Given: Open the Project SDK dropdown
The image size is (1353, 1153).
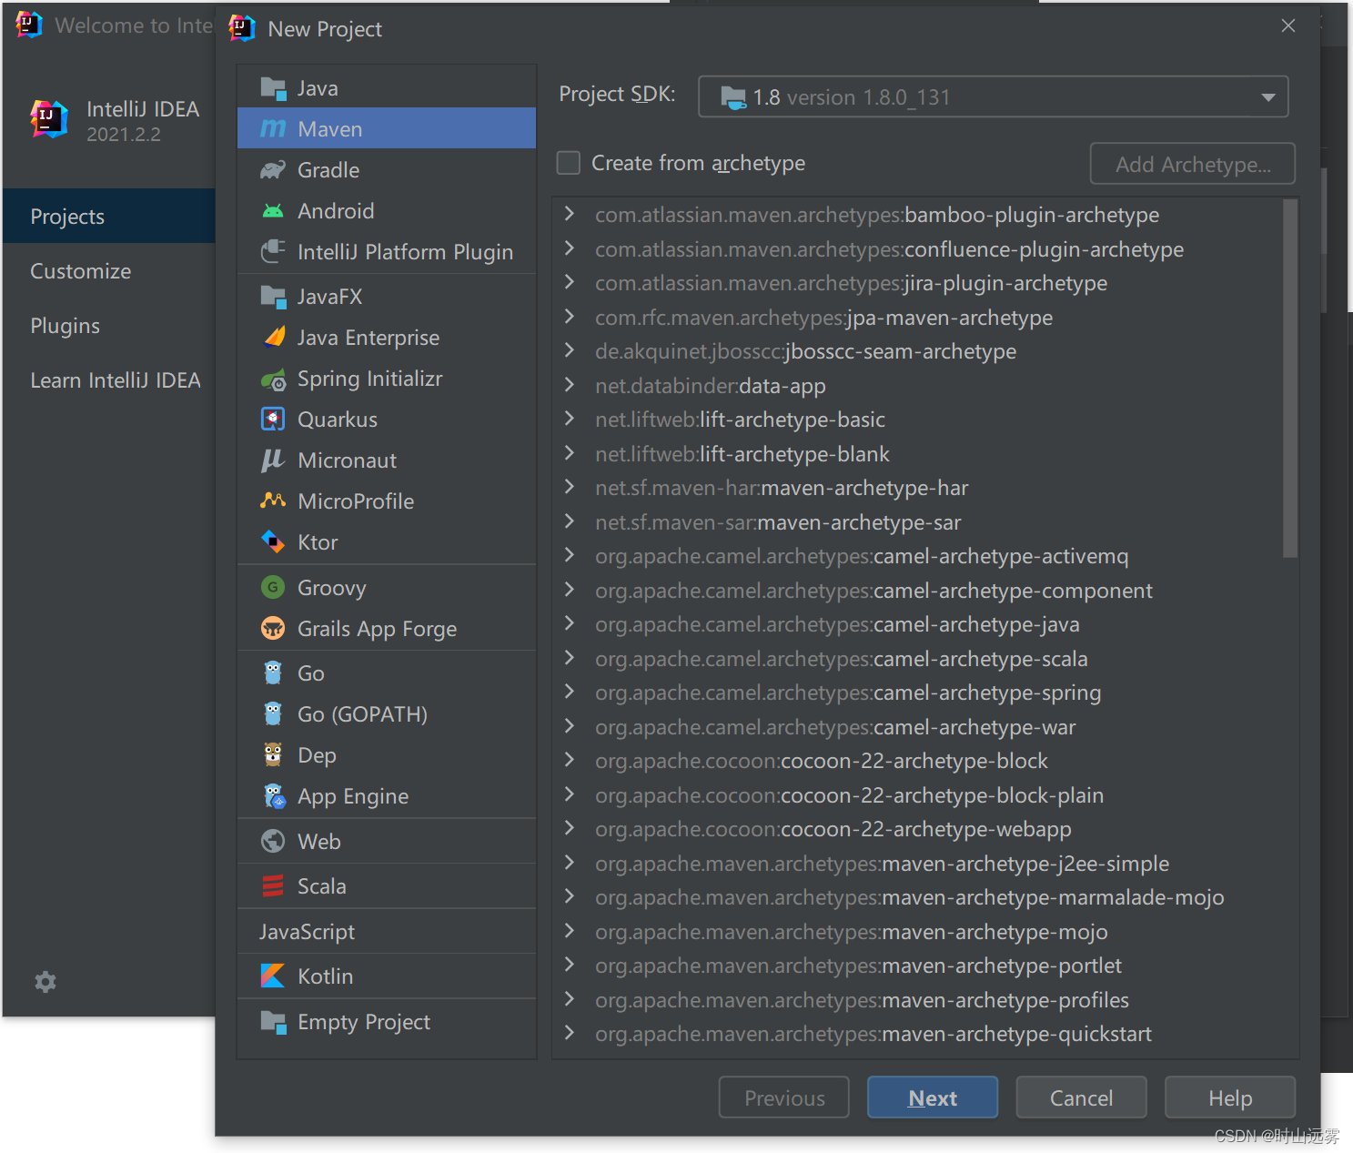Looking at the screenshot, I should (x=994, y=96).
